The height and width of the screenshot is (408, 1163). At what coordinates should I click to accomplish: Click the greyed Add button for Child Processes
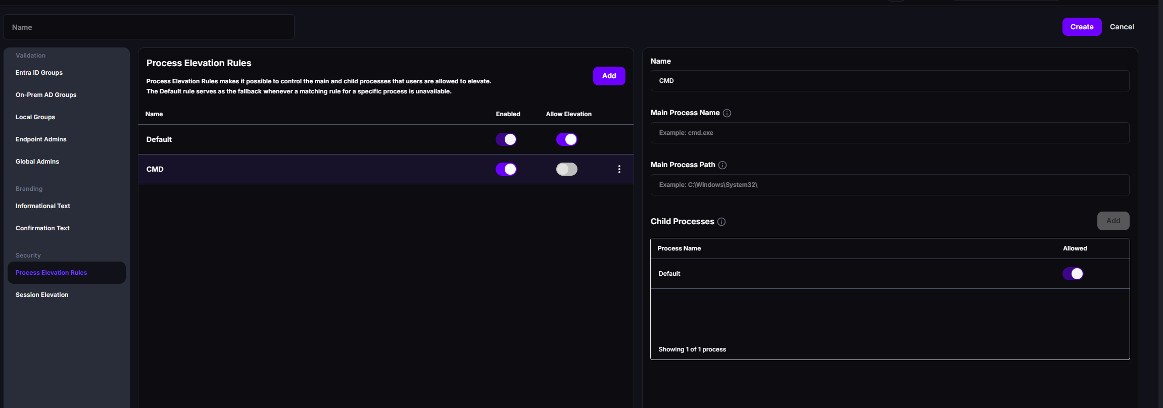1113,221
